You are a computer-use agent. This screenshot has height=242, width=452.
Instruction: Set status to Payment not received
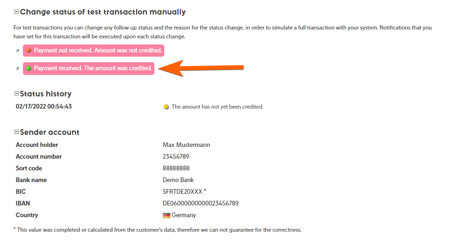tap(98, 51)
